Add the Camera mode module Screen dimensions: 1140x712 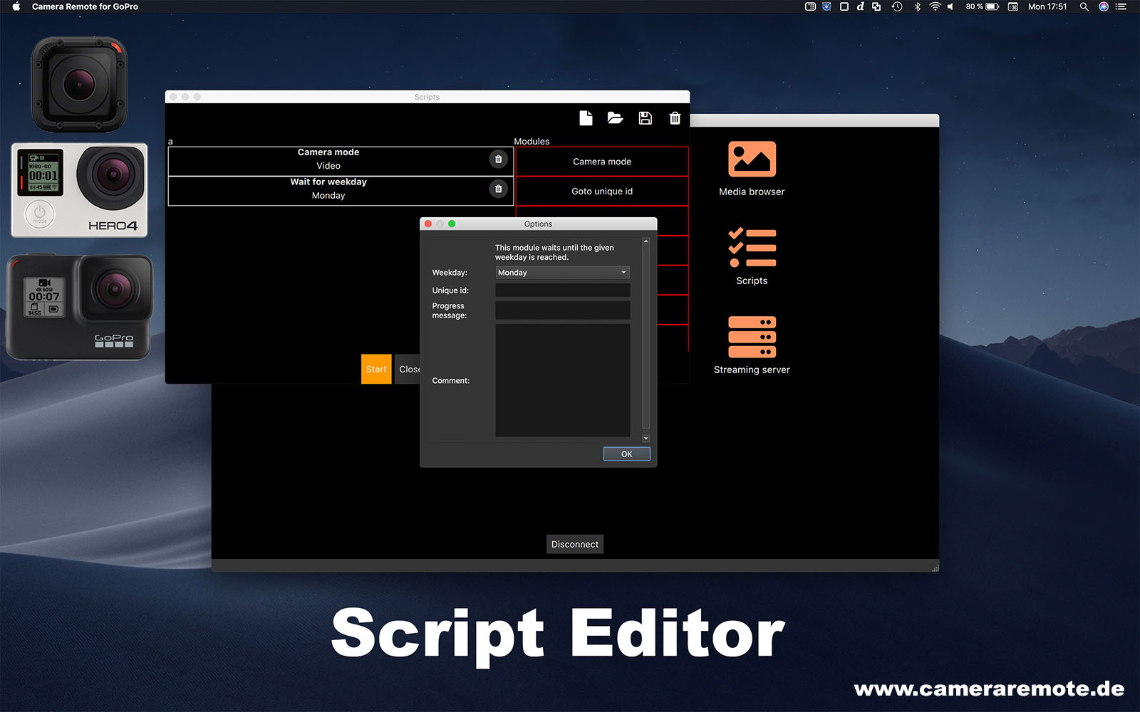pyautogui.click(x=602, y=162)
